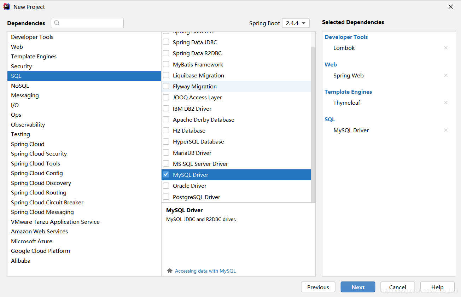Tick the Oracle Driver checkbox

coord(166,186)
